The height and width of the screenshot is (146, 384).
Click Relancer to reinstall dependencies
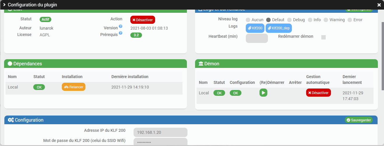(73, 87)
